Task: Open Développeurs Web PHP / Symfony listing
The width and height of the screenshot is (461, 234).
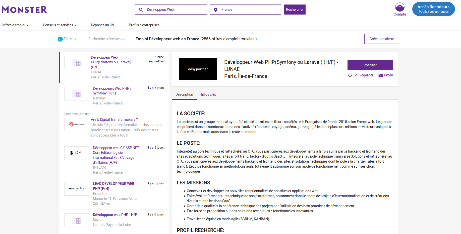Action: coord(112,91)
